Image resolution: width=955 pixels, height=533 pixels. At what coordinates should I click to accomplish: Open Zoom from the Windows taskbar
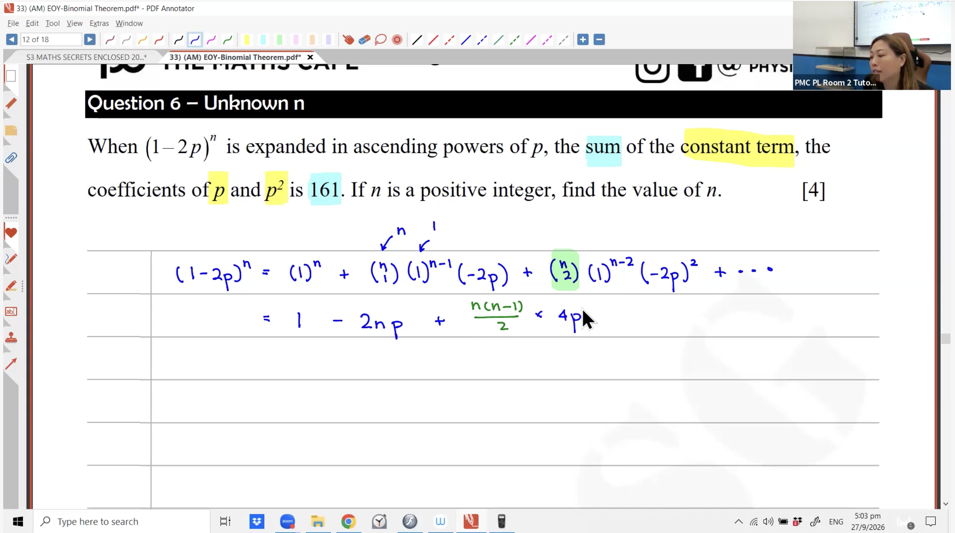click(x=287, y=521)
